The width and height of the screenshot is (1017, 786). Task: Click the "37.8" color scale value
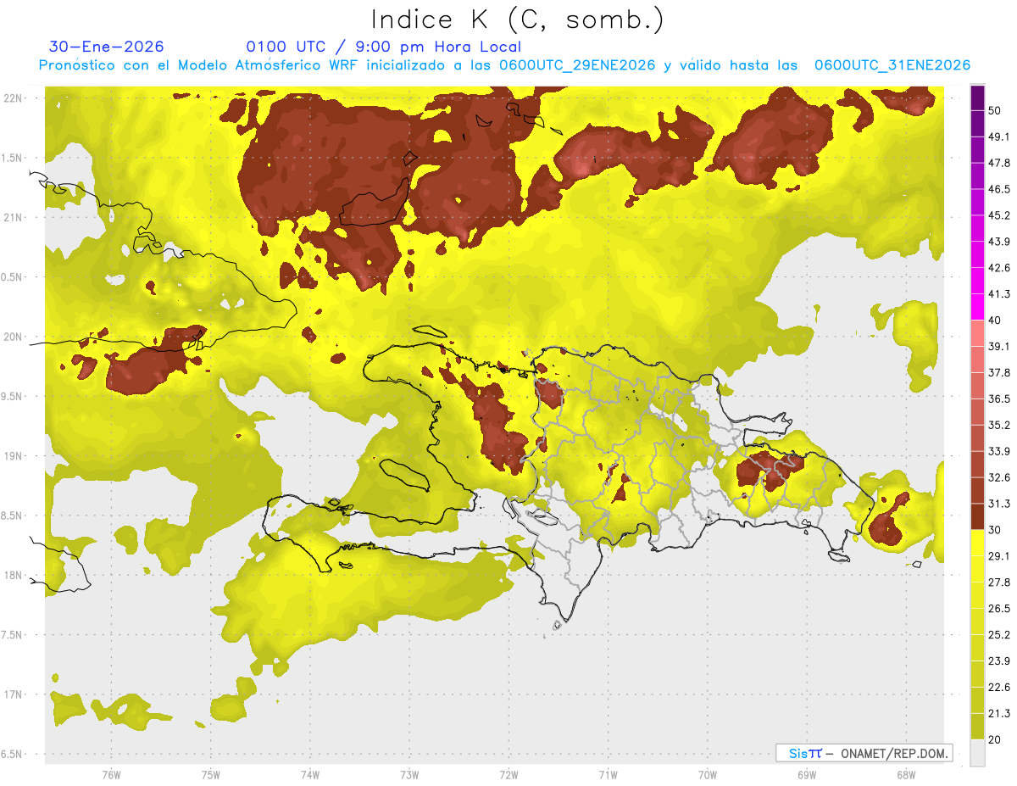[999, 373]
